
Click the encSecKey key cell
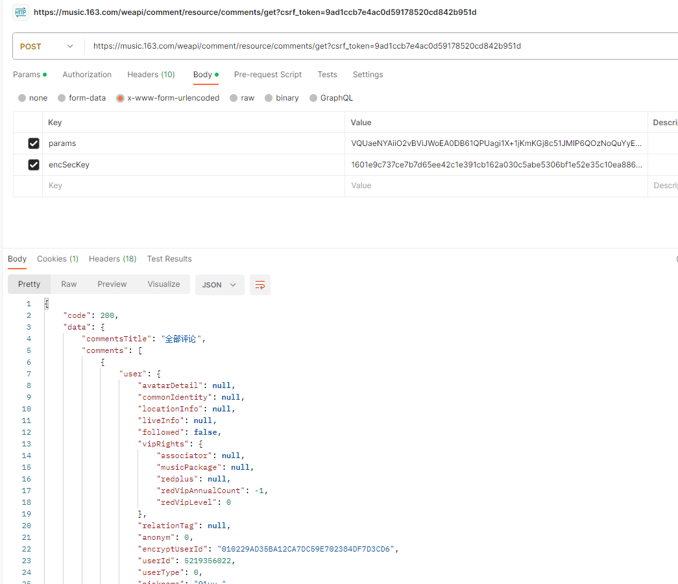(193, 165)
